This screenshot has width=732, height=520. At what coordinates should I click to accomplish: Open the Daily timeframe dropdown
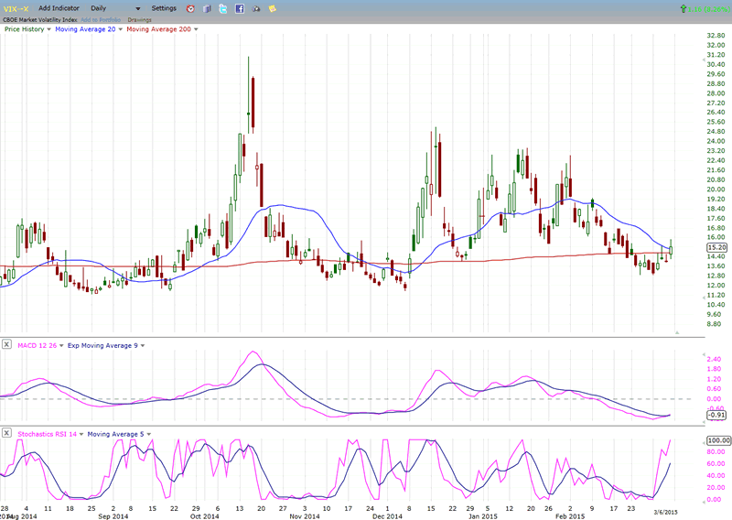(138, 8)
